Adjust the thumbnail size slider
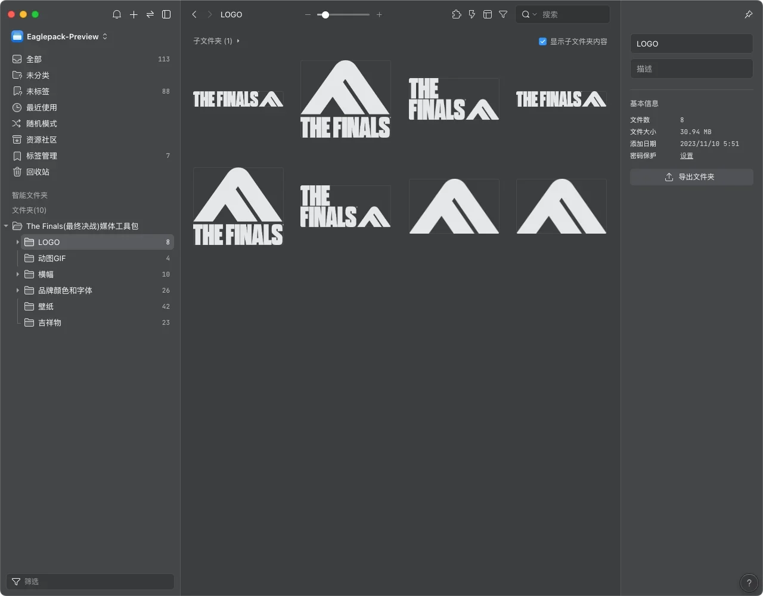The height and width of the screenshot is (596, 763). click(x=325, y=14)
